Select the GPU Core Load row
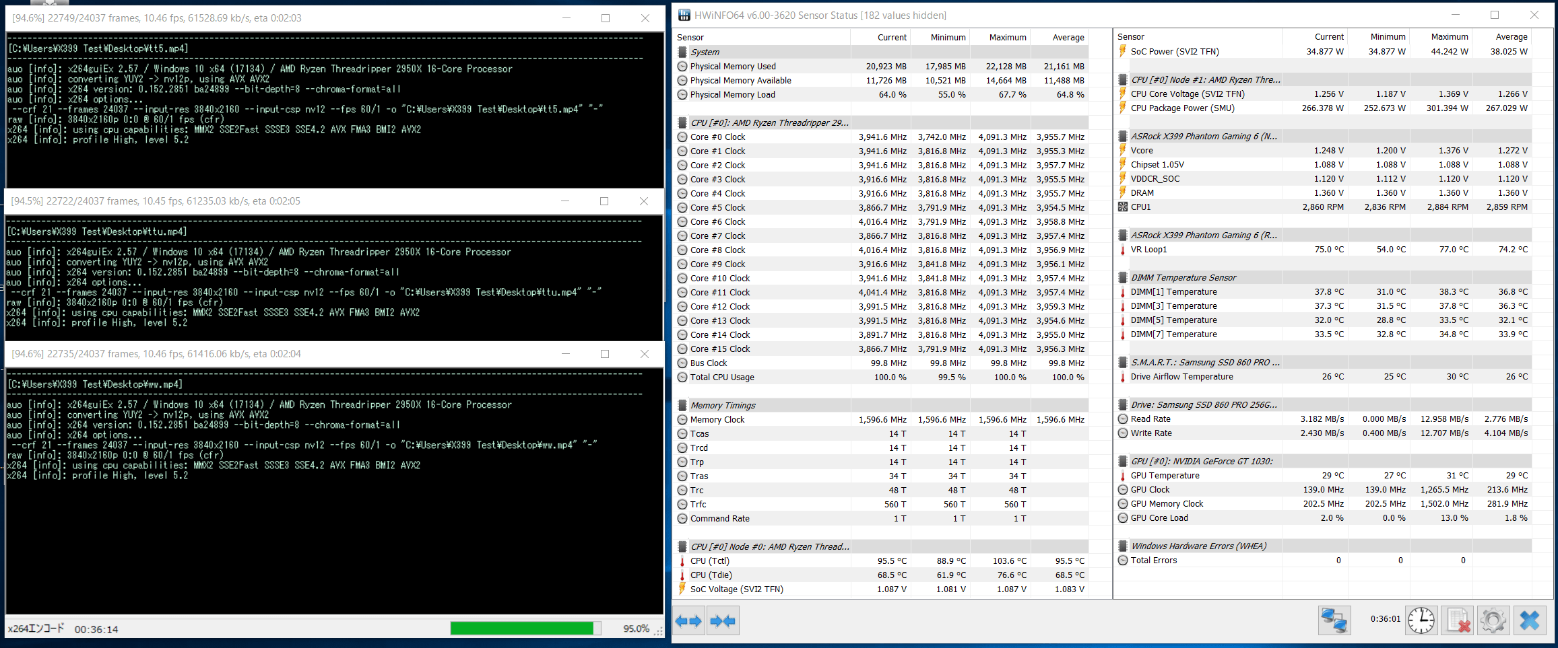The width and height of the screenshot is (1558, 648). (x=1324, y=517)
